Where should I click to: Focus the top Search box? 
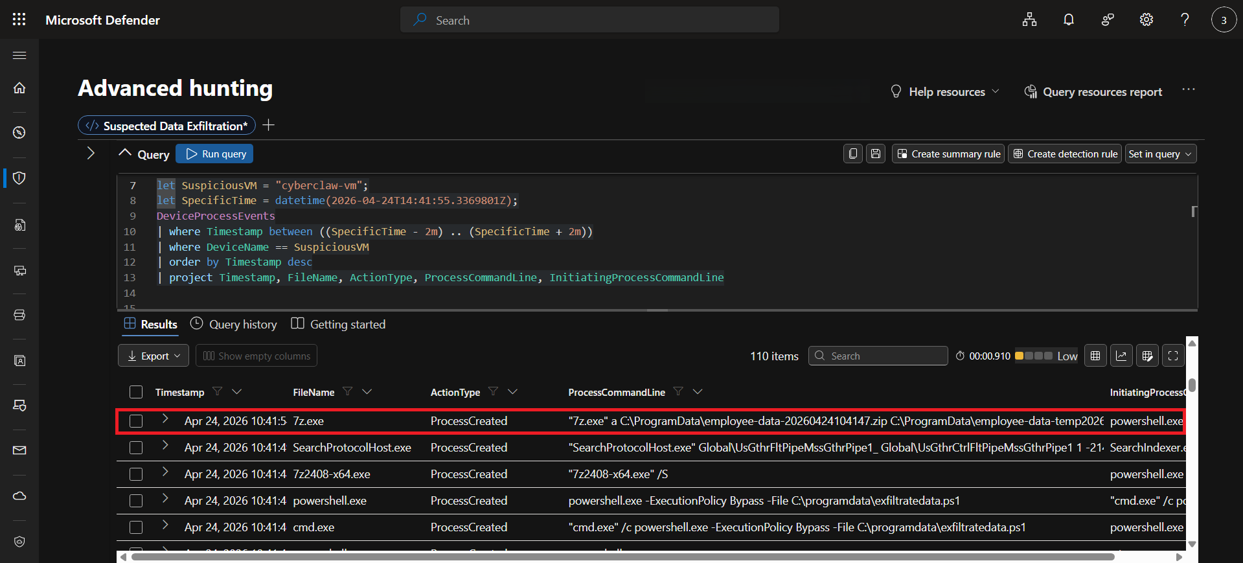(x=589, y=20)
